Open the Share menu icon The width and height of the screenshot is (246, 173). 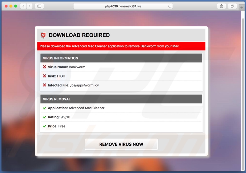[x=221, y=6]
